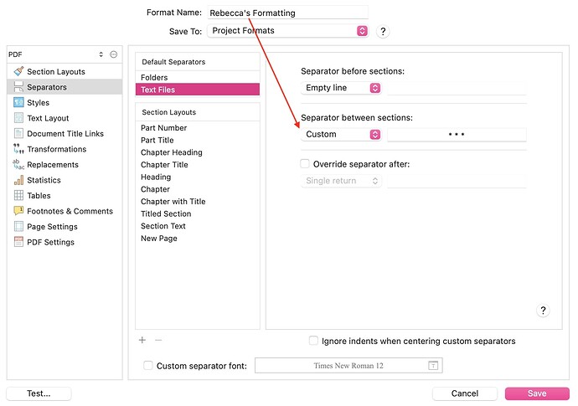
Task: Open help in the separators settings pane
Action: [x=543, y=311]
